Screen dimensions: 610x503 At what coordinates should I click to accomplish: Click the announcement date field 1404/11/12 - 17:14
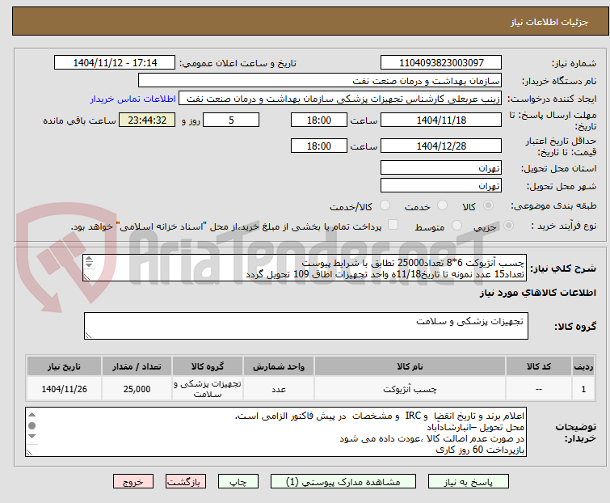(115, 63)
